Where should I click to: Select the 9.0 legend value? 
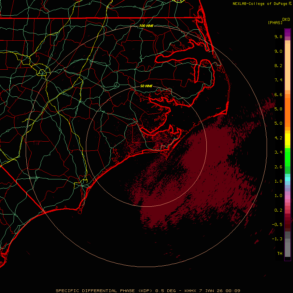point(278,51)
